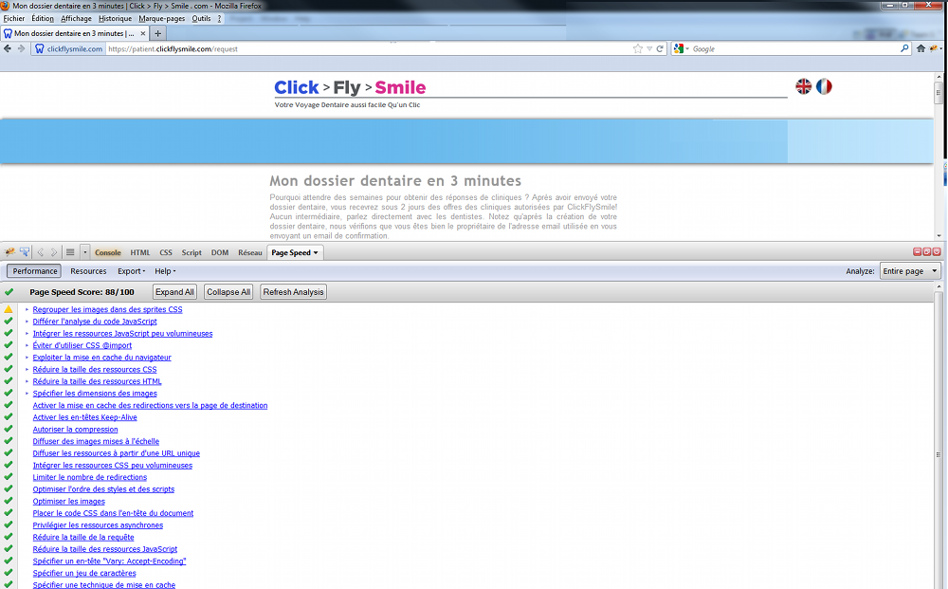Close the Firebug panel with the red X

[937, 252]
